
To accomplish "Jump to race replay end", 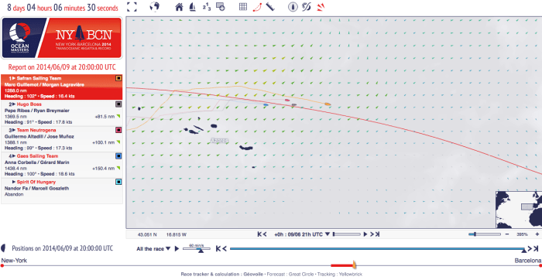I will pos(536,248).
